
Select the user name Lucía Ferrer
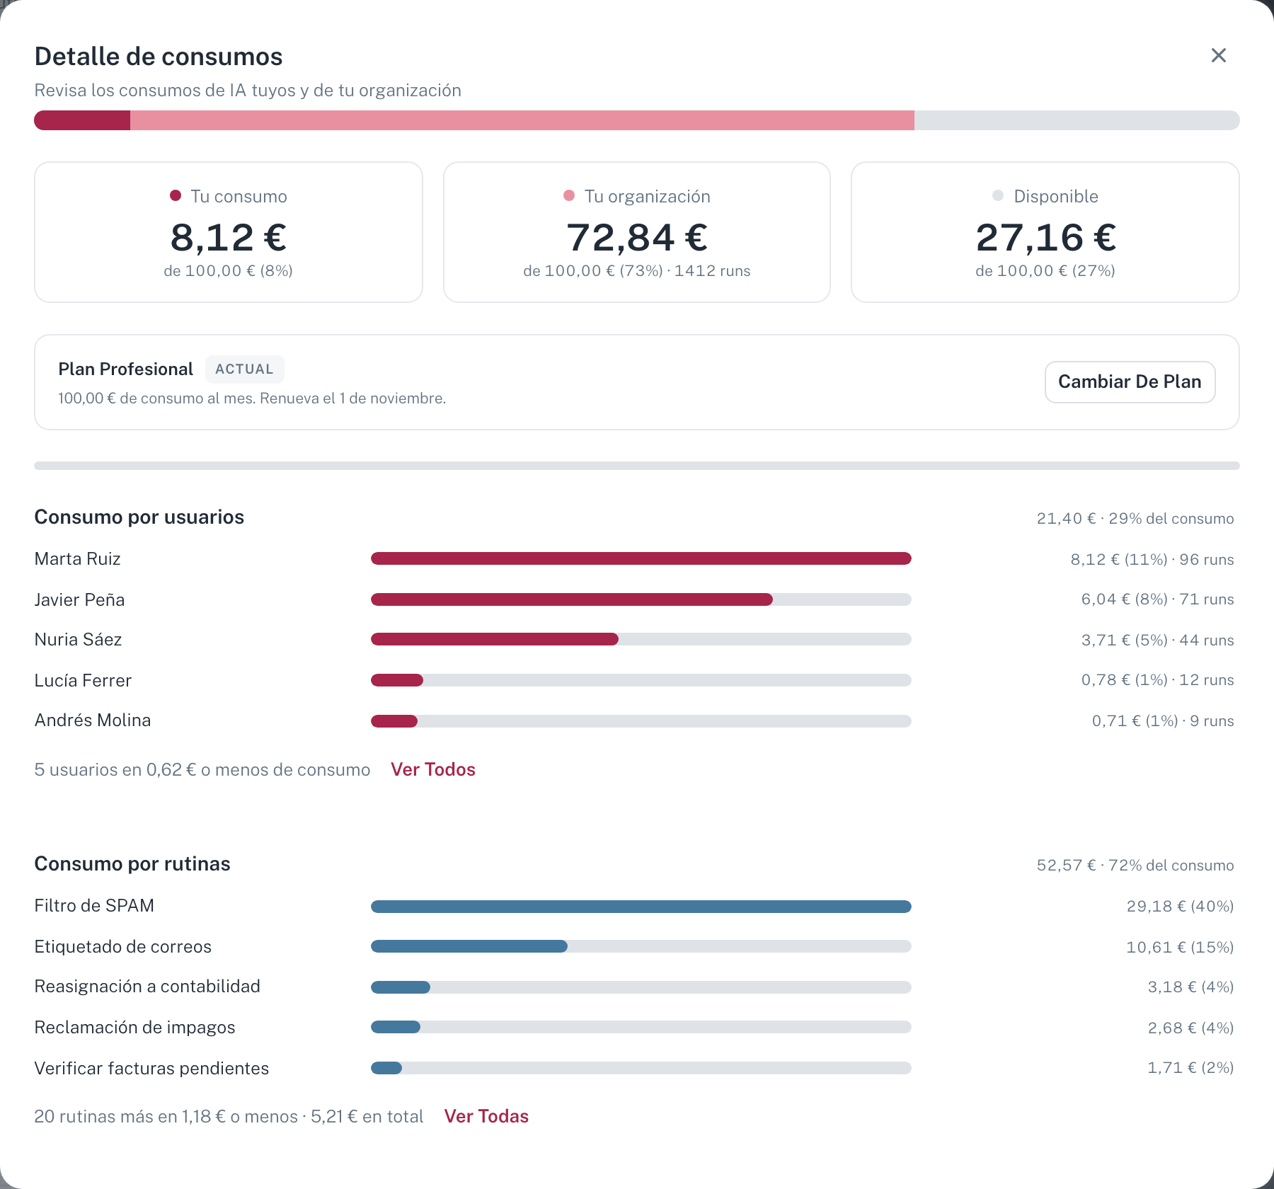click(x=84, y=681)
